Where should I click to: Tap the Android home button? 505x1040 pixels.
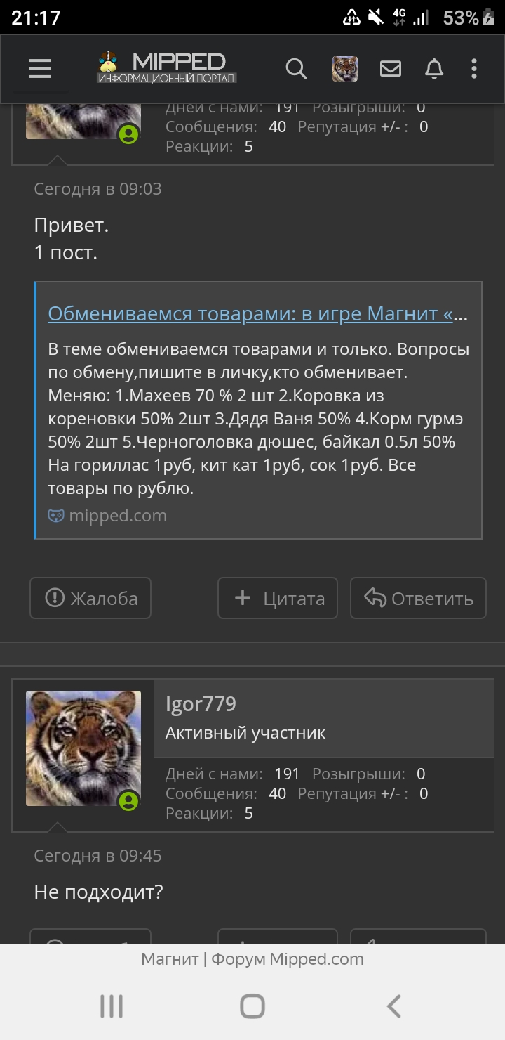252,1006
